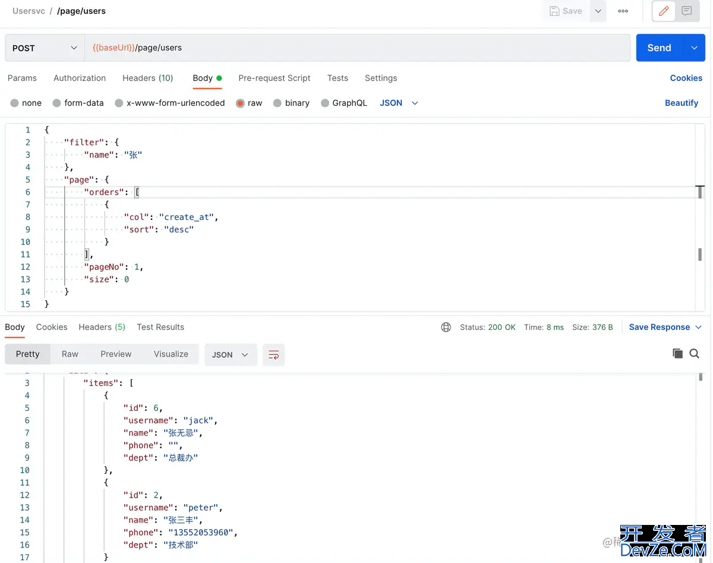Click the "技术部" dept value
Screen dimensions: 713x563
(181, 545)
